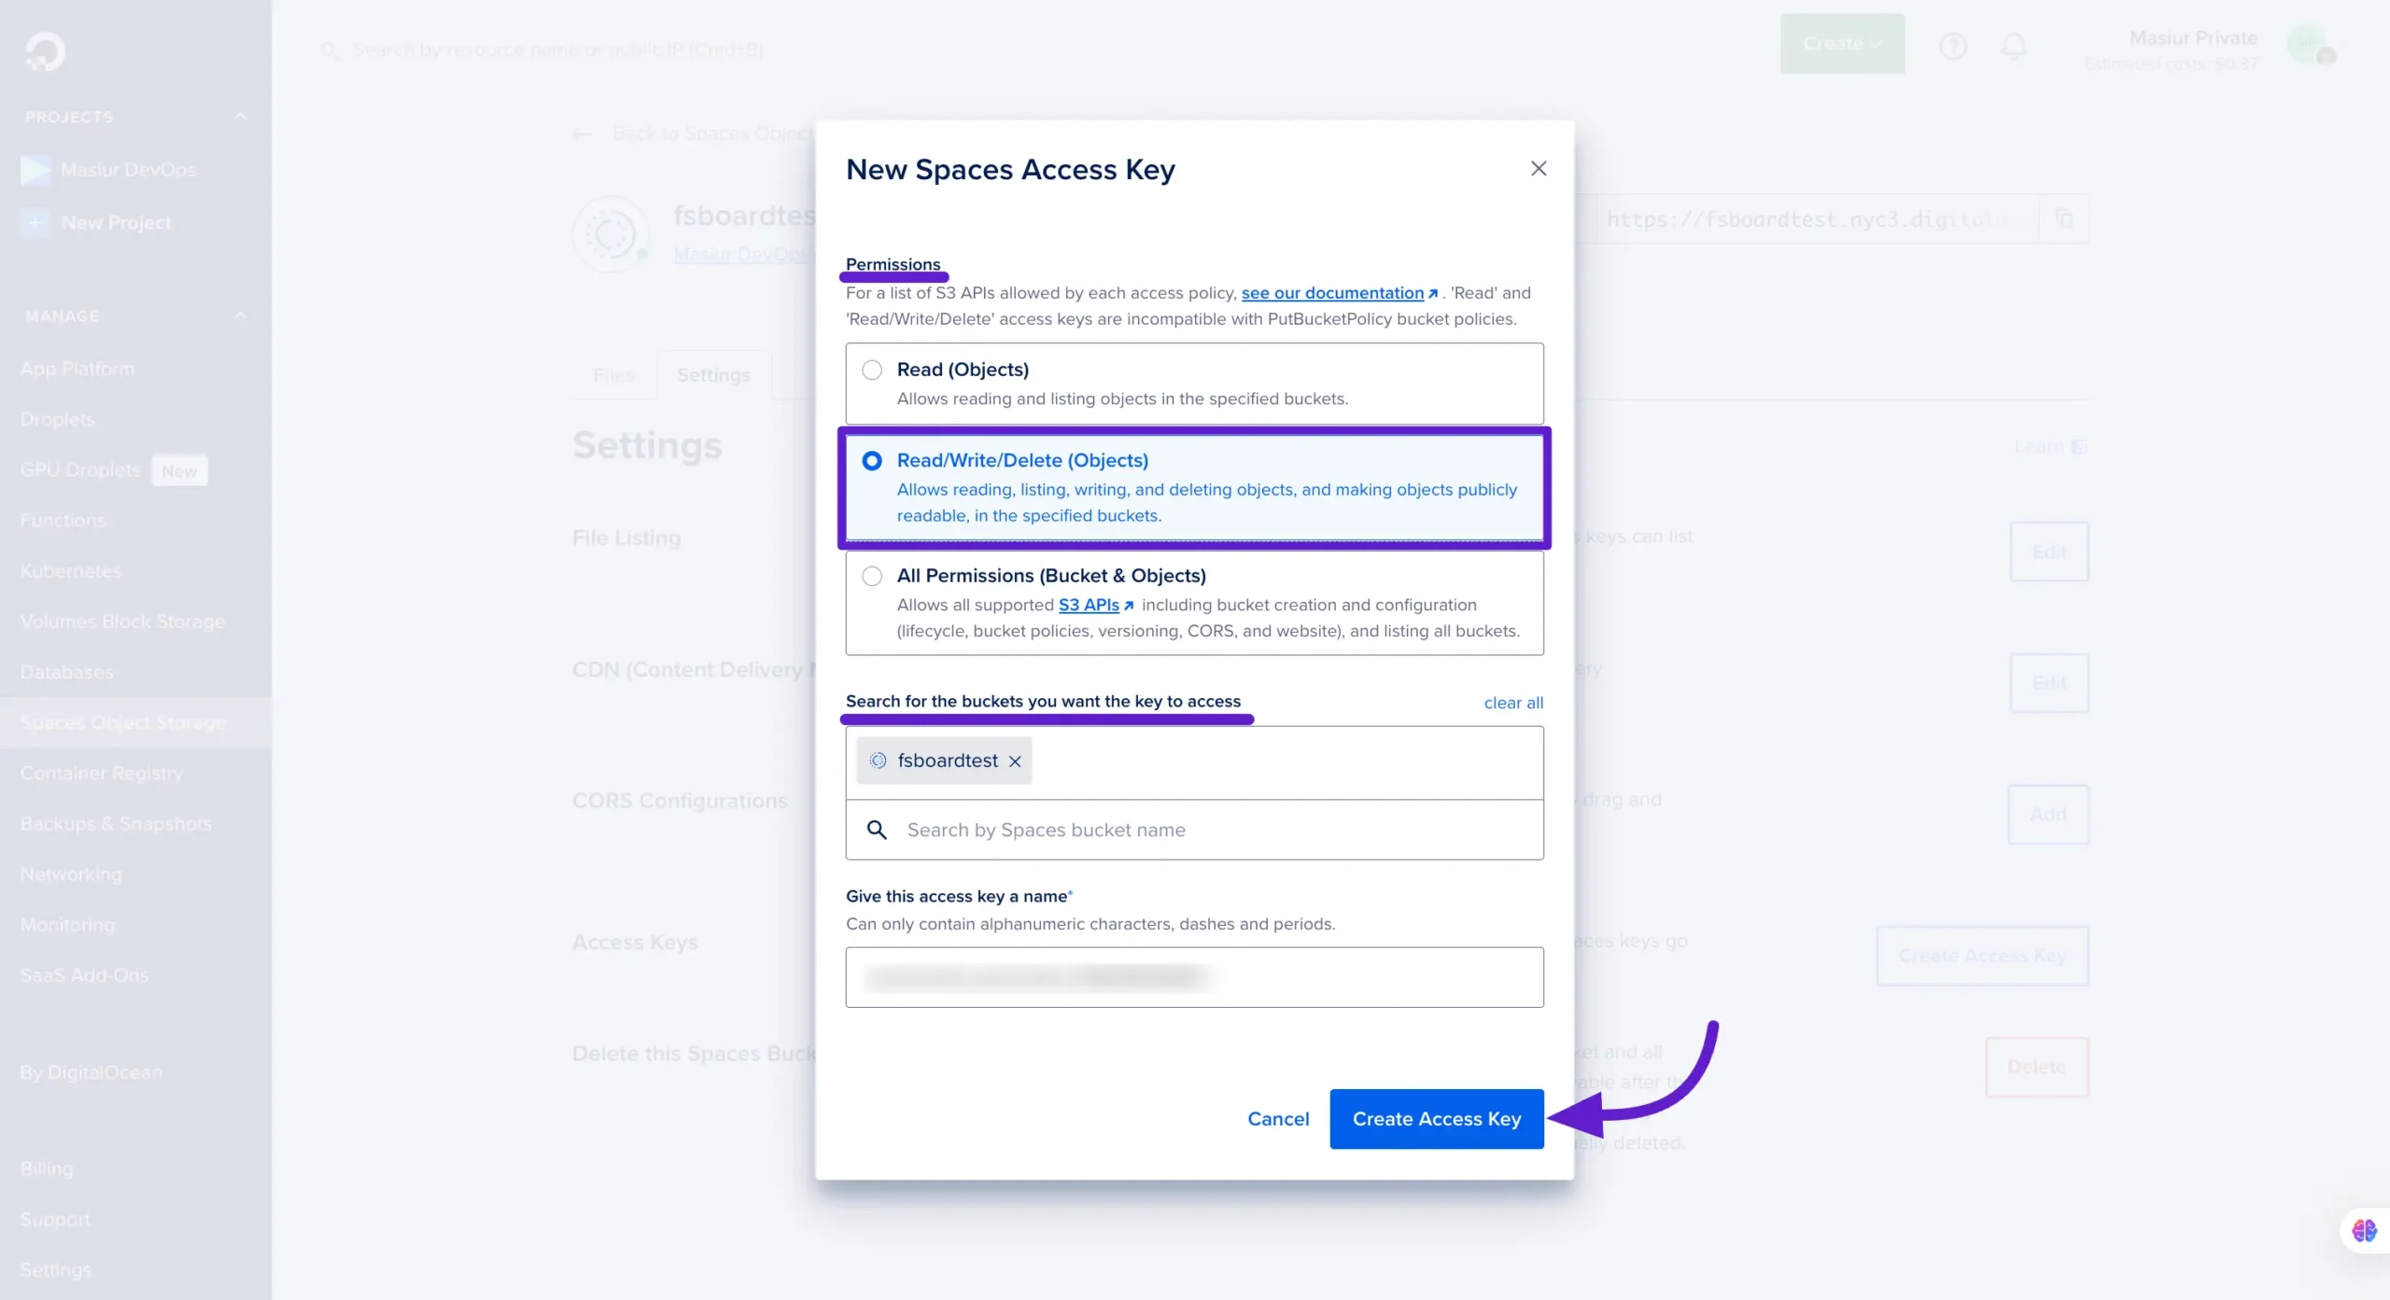Click Create Access Key button
The image size is (2390, 1300).
1436,1117
